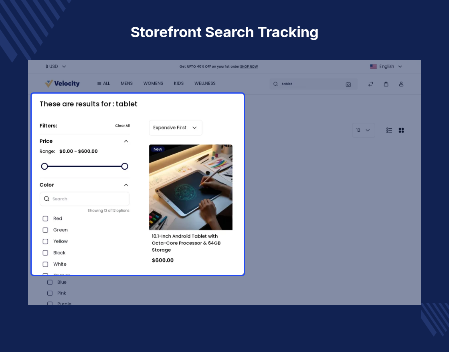Click the maximum price slider handle
Image resolution: width=449 pixels, height=352 pixels.
125,166
